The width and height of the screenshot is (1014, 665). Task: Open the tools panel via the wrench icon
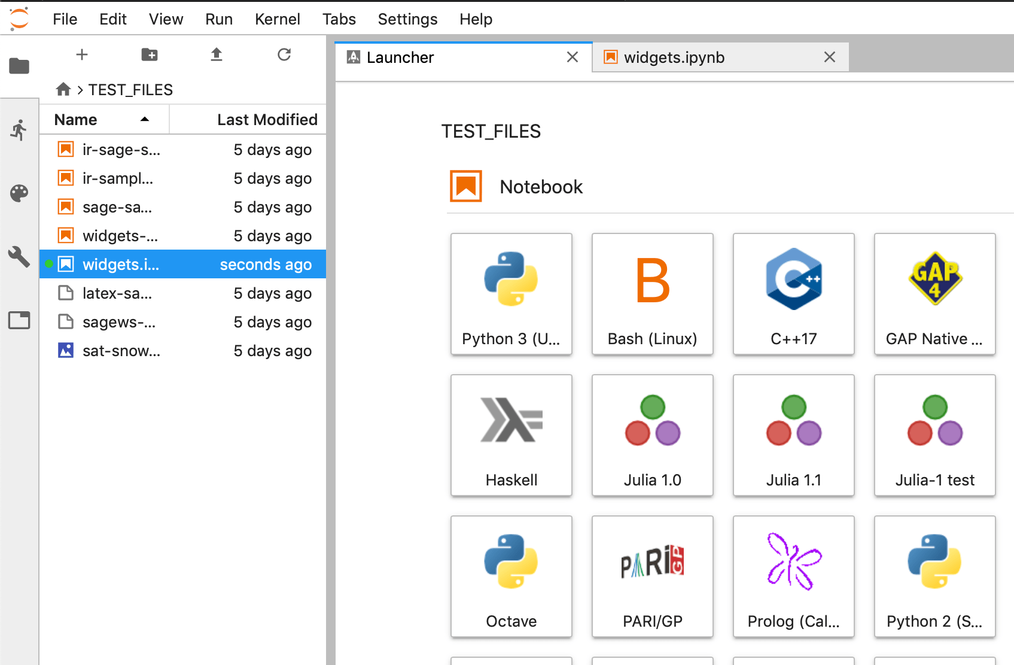[x=20, y=257]
